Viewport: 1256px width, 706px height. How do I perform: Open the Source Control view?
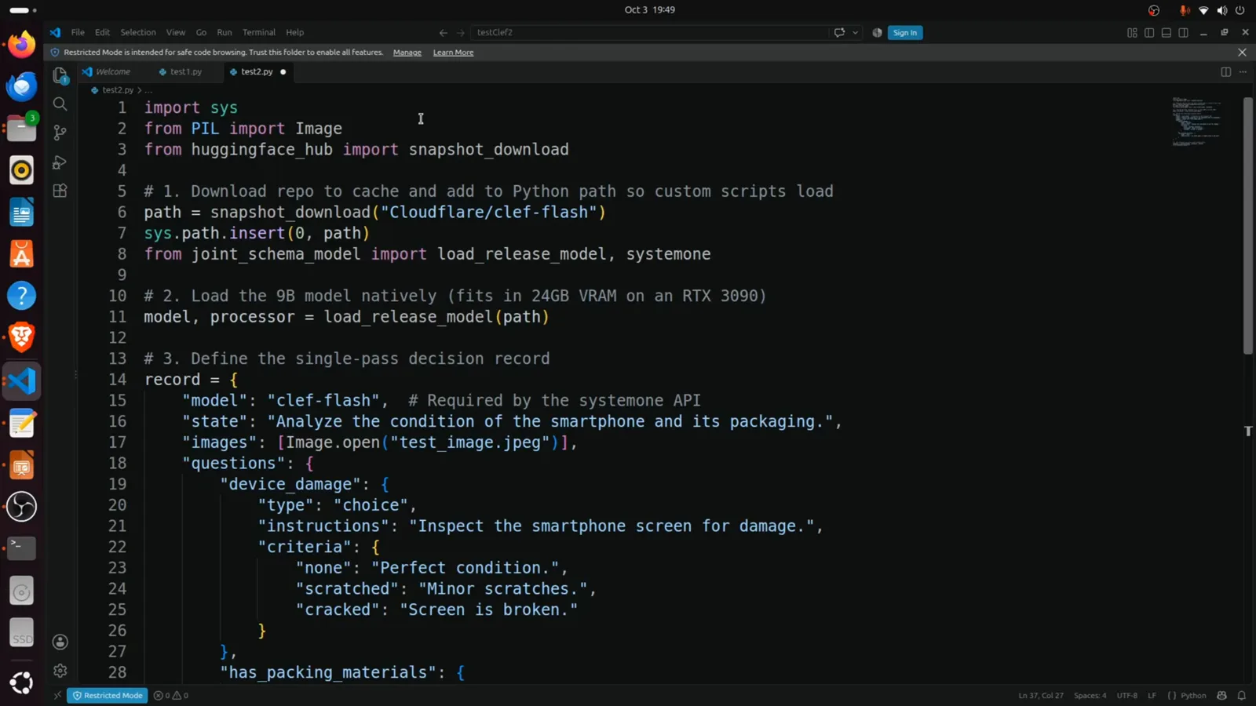pos(60,133)
